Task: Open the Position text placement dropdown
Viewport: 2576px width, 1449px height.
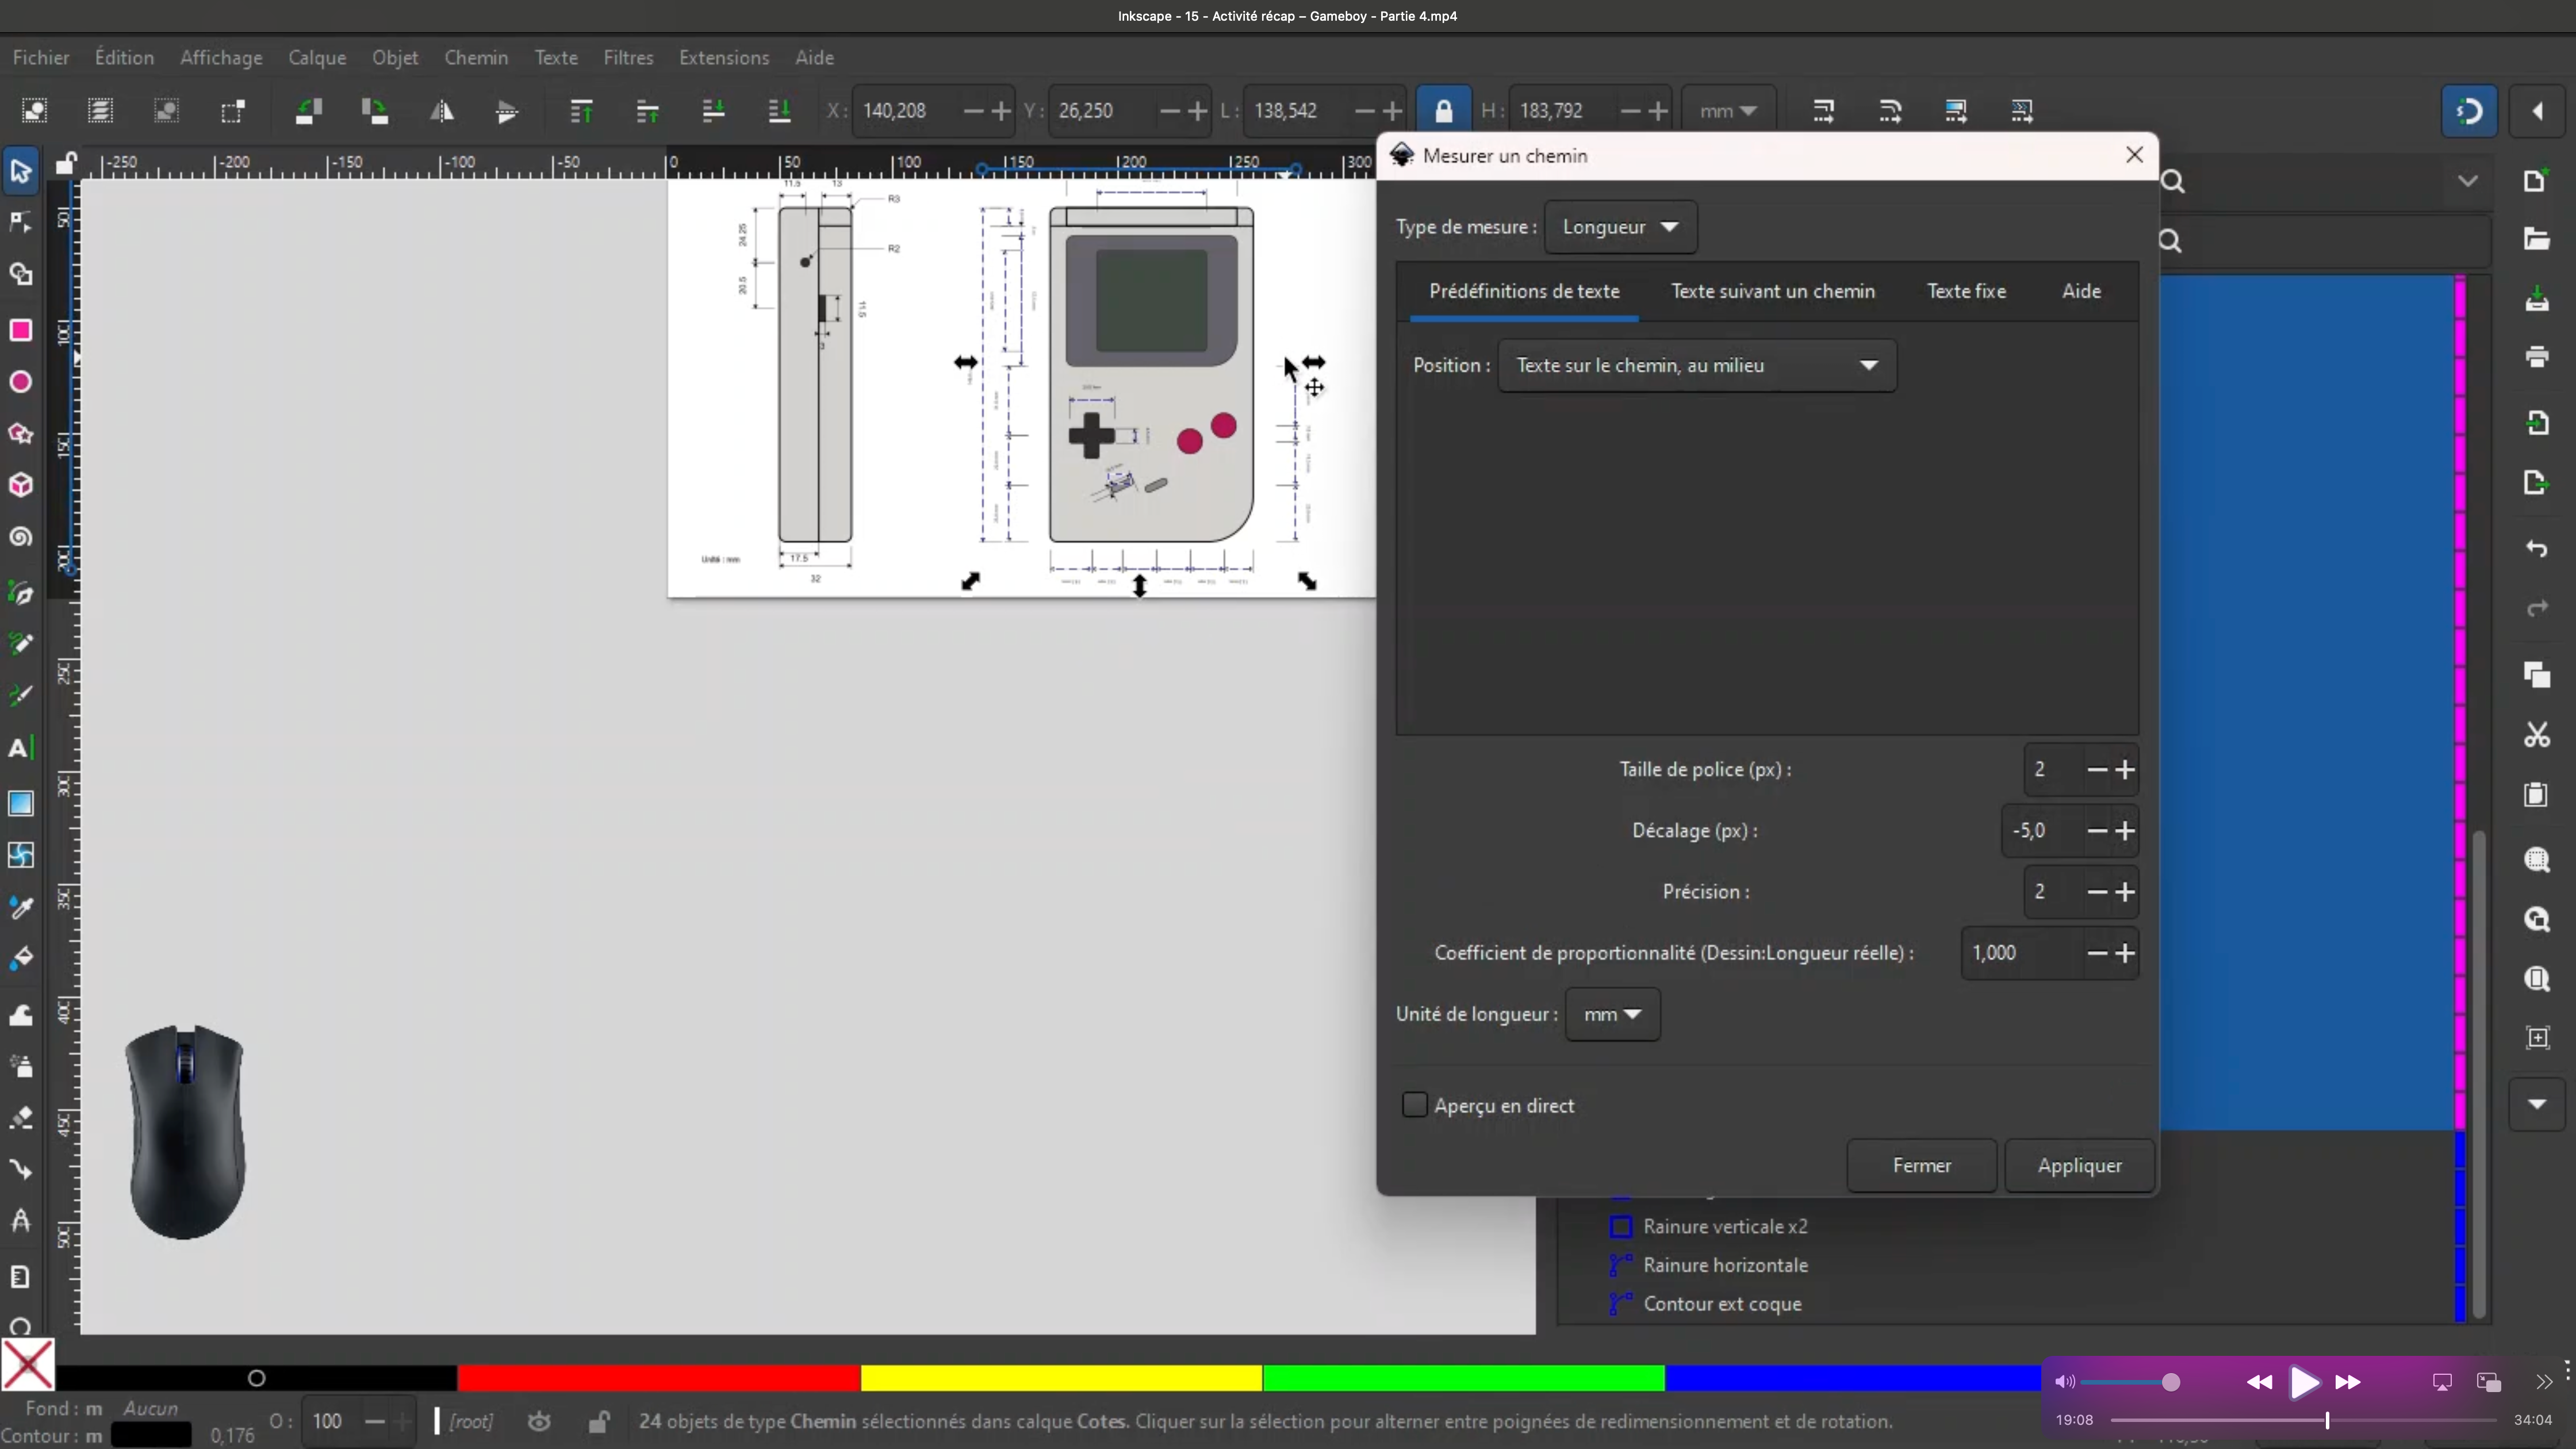Action: coord(1696,366)
